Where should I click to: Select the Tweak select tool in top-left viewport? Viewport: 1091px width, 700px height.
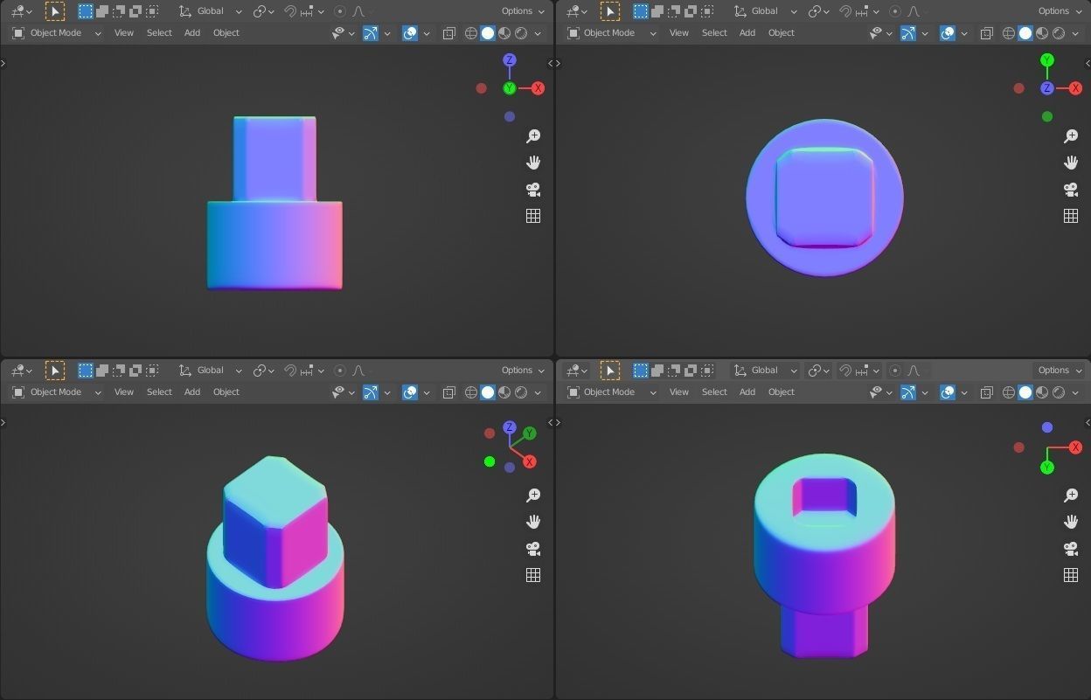55,11
